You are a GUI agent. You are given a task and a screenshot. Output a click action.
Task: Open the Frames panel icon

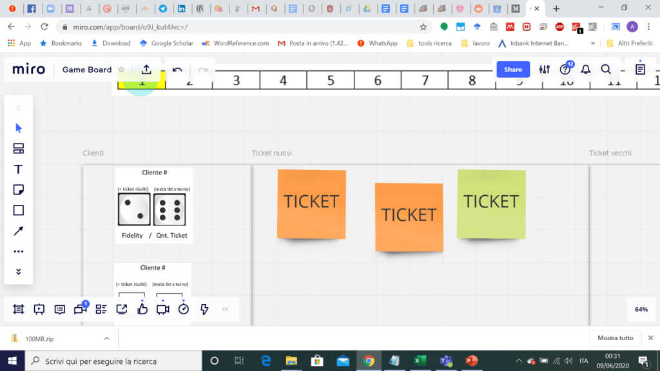19,309
